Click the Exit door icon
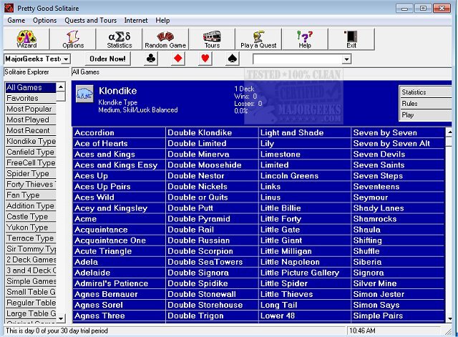This screenshot has width=458, height=337. pyautogui.click(x=351, y=39)
